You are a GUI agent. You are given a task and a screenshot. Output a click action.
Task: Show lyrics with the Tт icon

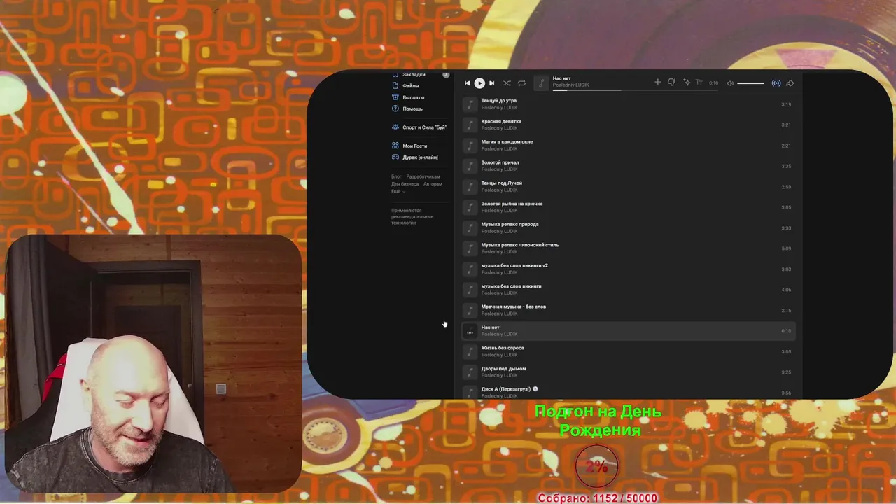(699, 83)
